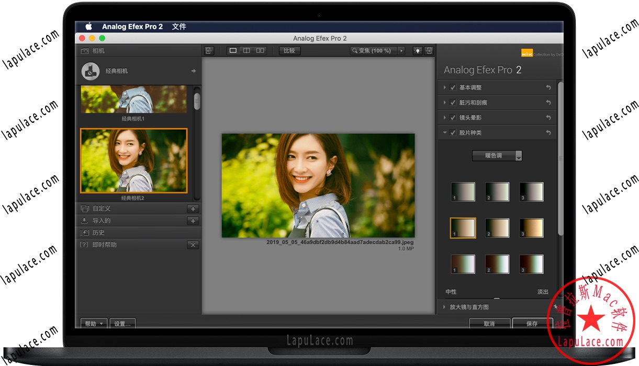
Task: Open the 文件 menu in menu bar
Action: pyautogui.click(x=178, y=26)
